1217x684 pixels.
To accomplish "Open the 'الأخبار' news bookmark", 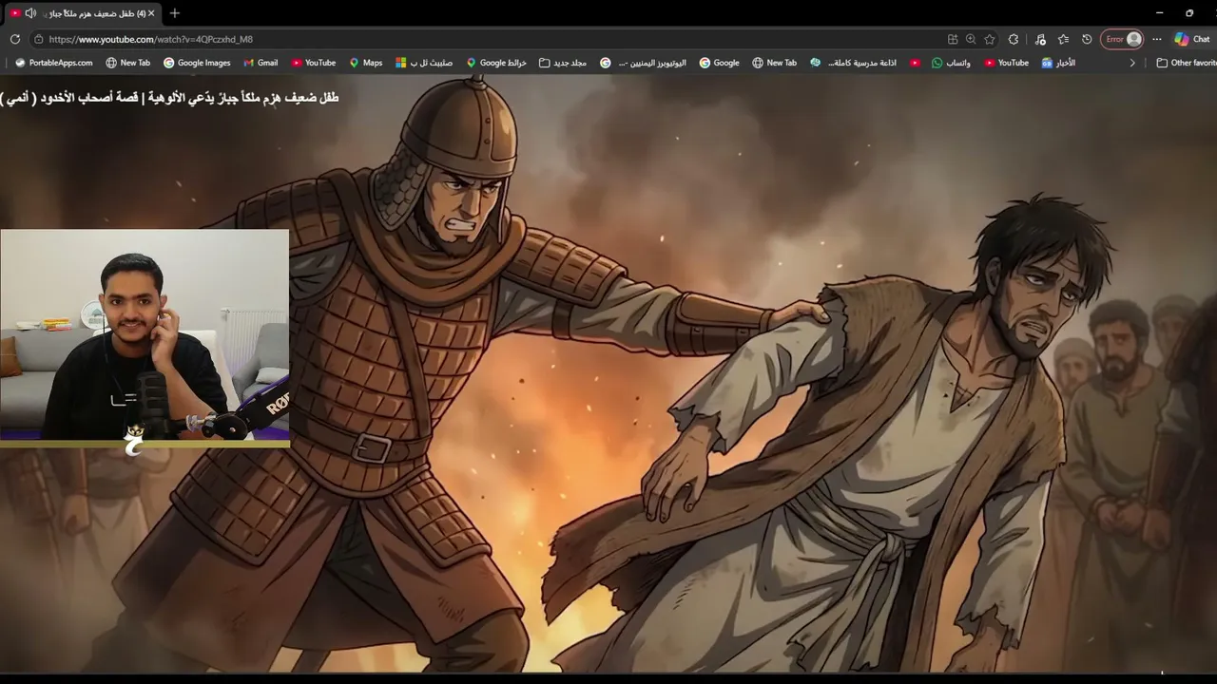I will (x=1059, y=63).
